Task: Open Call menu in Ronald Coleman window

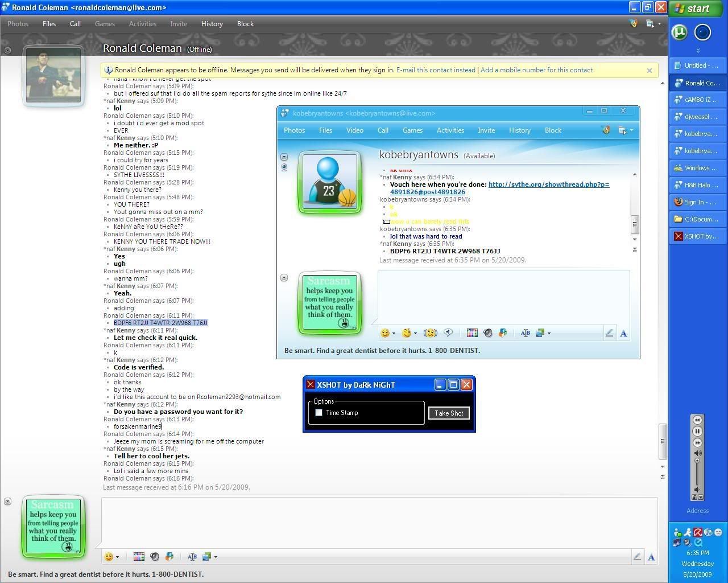Action: point(75,24)
